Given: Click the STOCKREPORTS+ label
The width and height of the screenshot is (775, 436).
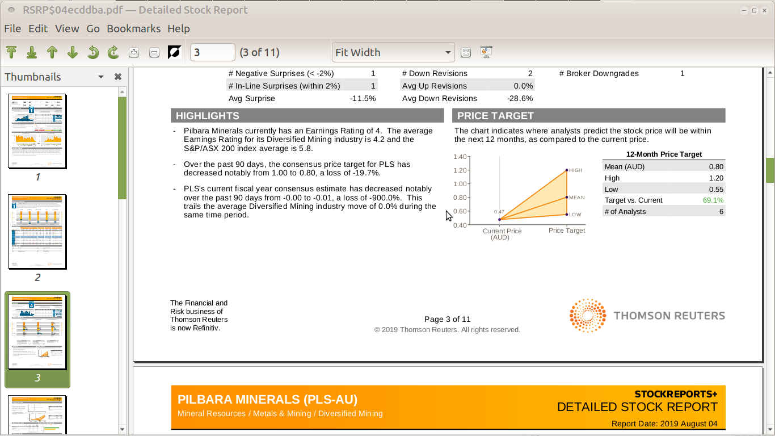Looking at the screenshot, I should pos(676,394).
